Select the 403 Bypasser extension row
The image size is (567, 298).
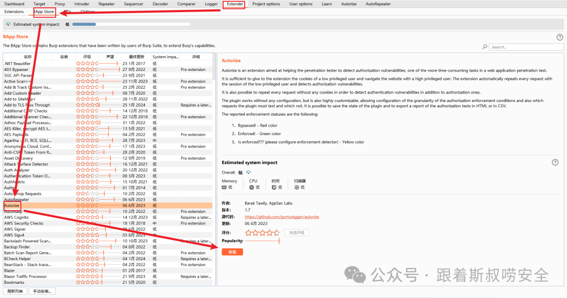pyautogui.click(x=108, y=69)
